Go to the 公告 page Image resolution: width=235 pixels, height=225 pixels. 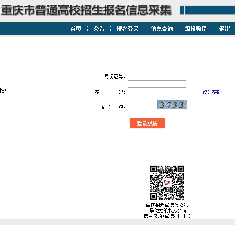pos(99,29)
